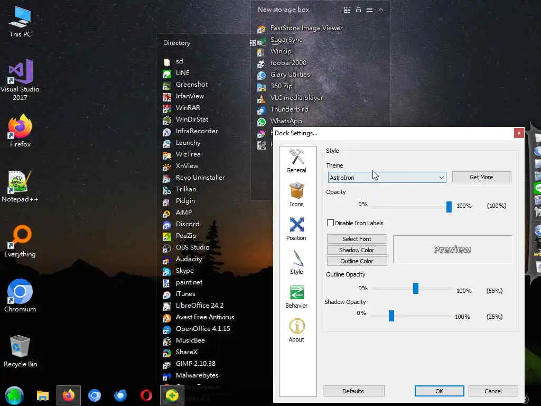This screenshot has width=541, height=406.
Task: Open the About section
Action: coord(296,330)
